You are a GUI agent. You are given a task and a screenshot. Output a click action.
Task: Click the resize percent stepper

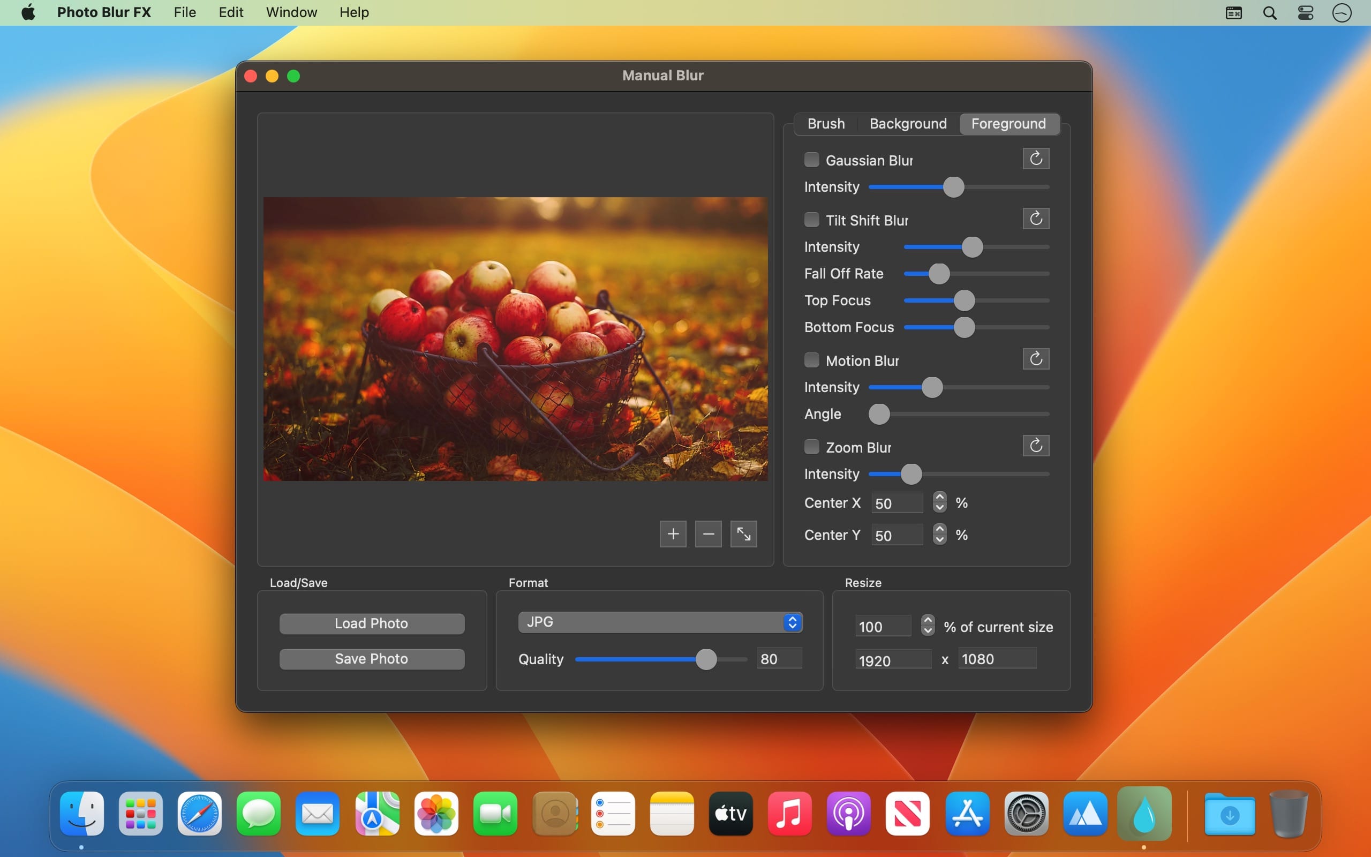pos(928,625)
